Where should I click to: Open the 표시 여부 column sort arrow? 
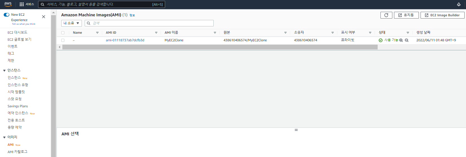point(370,33)
